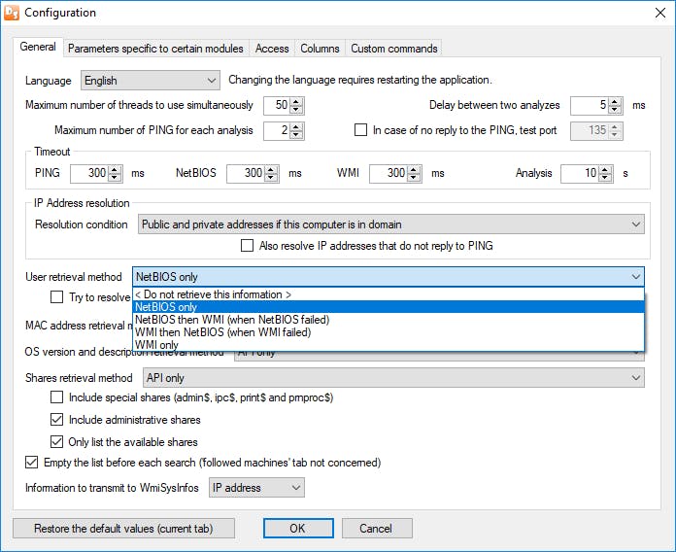Increase delay between two analyzes
The height and width of the screenshot is (552, 676).
click(x=615, y=101)
